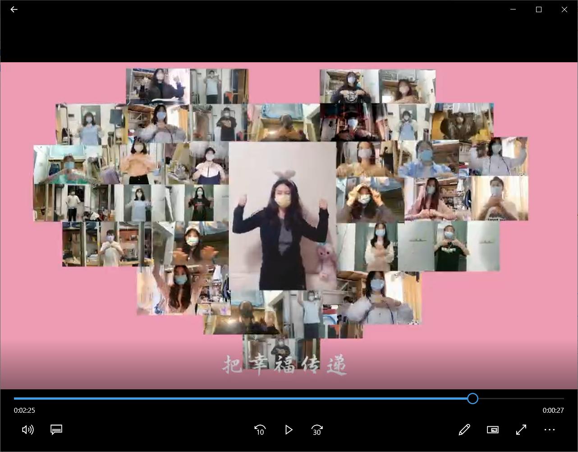Resume playback with the play button
Image resolution: width=578 pixels, height=452 pixels.
(x=289, y=429)
